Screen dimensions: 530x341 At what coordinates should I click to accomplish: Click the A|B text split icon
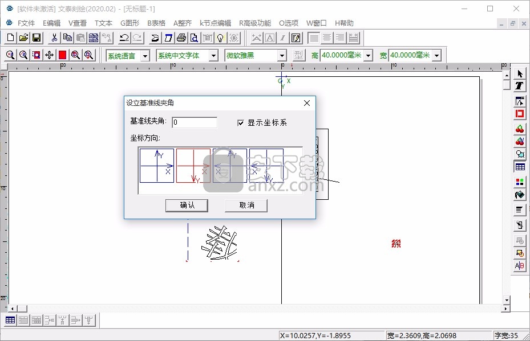[520, 265]
